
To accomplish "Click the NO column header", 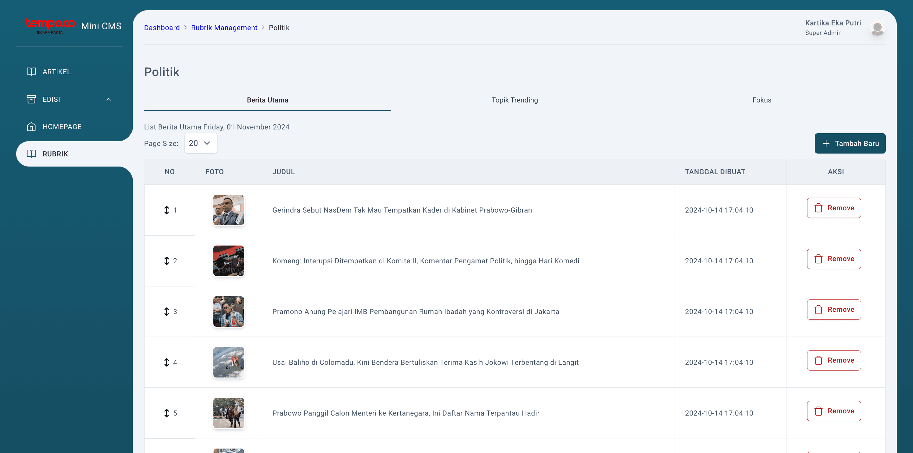I will [x=169, y=172].
